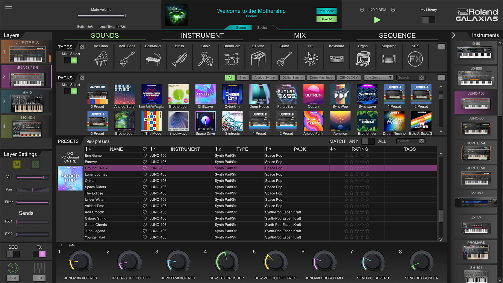Mute the layer with M button
The image size is (503, 283).
[17, 164]
